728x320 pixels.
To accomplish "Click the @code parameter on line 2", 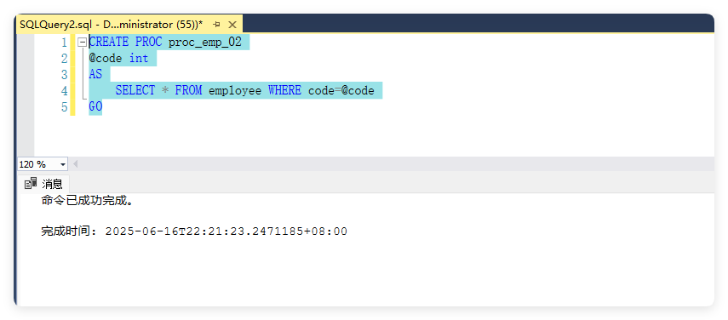I will click(106, 59).
